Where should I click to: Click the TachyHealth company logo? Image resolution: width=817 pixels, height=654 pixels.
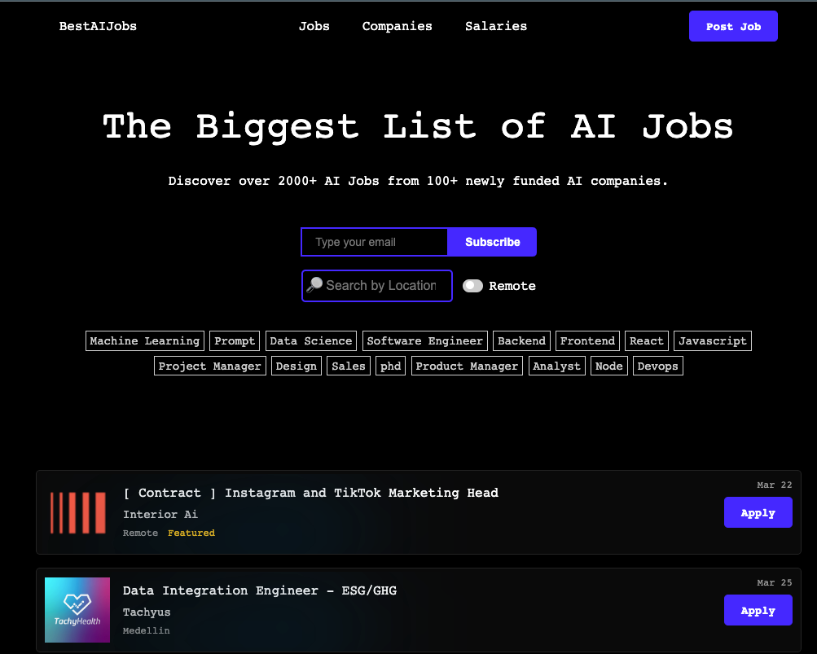pos(77,610)
